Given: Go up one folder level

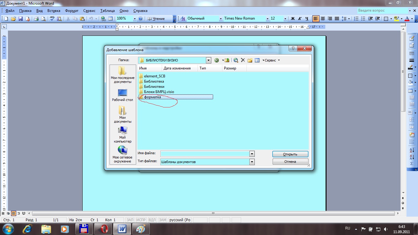Looking at the screenshot, I should (227, 60).
